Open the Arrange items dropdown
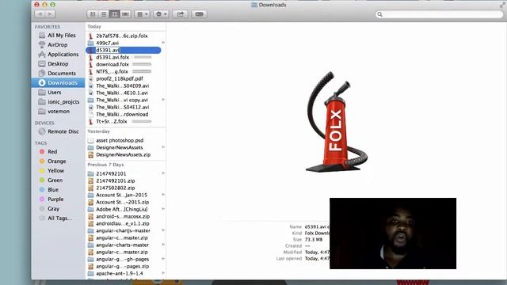 [142, 14]
